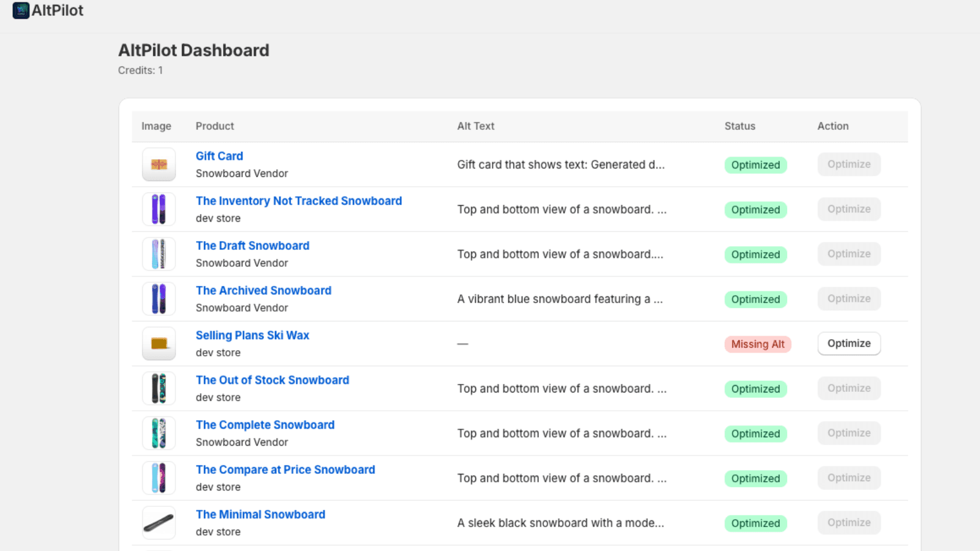Click the Optimize button for Gift Card
The image size is (980, 551).
[848, 164]
